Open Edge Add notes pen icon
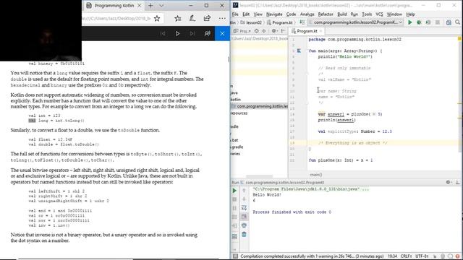 192,18
